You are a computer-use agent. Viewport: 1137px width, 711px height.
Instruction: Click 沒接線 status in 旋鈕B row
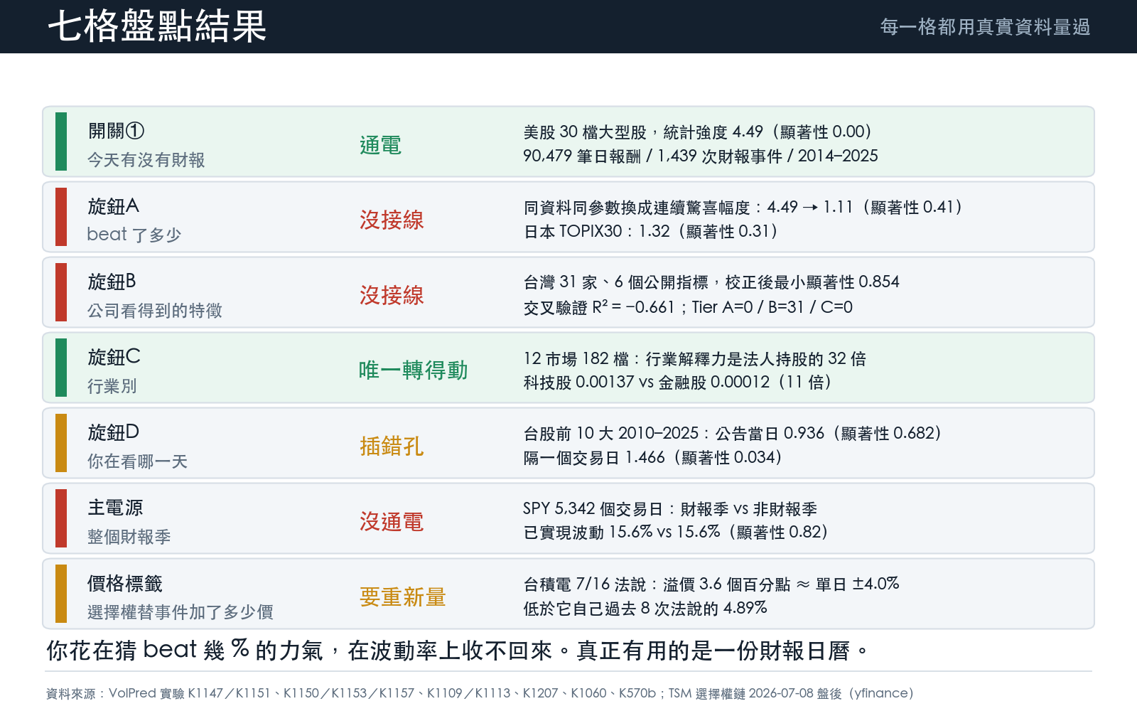click(x=392, y=295)
